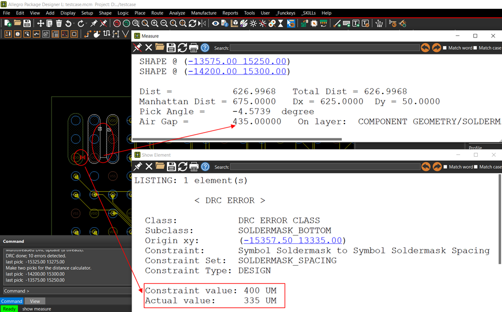Click the Origin xy coordinate link

[x=293, y=241]
